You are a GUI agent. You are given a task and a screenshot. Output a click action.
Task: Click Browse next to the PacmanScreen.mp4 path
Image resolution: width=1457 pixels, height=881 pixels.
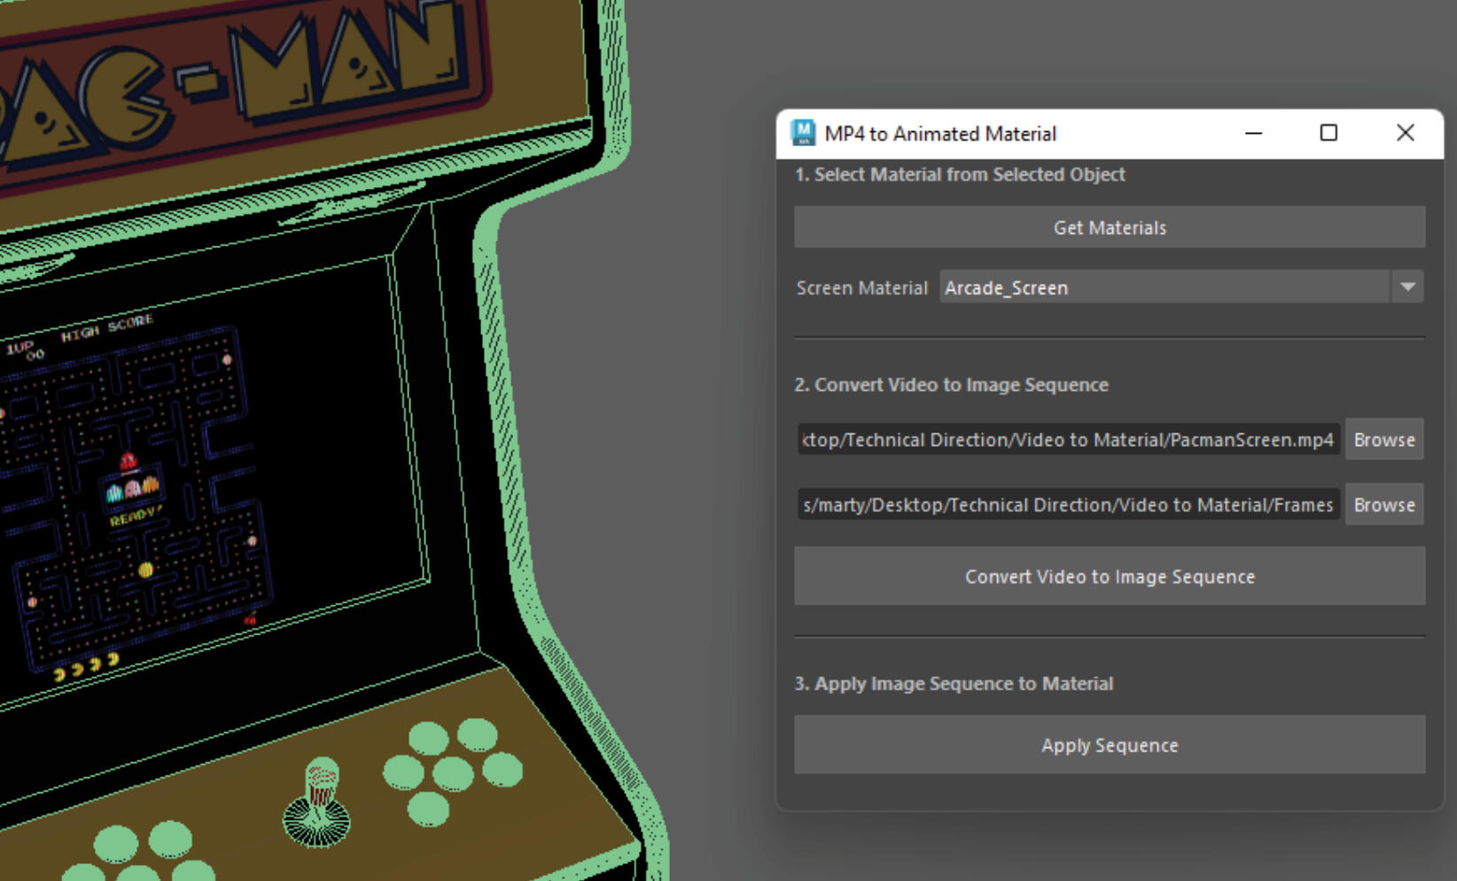coord(1384,439)
